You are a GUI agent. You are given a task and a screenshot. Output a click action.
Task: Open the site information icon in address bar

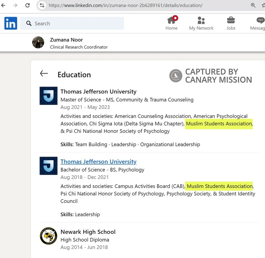tap(42, 5)
